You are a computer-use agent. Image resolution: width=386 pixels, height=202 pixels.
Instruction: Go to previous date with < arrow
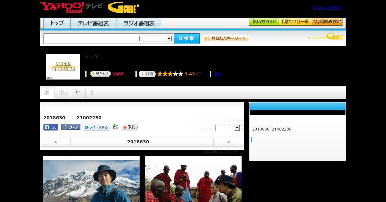pos(55,142)
